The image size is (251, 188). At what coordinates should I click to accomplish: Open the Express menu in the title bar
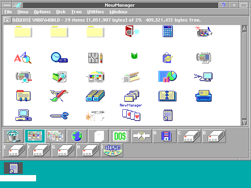17,5
